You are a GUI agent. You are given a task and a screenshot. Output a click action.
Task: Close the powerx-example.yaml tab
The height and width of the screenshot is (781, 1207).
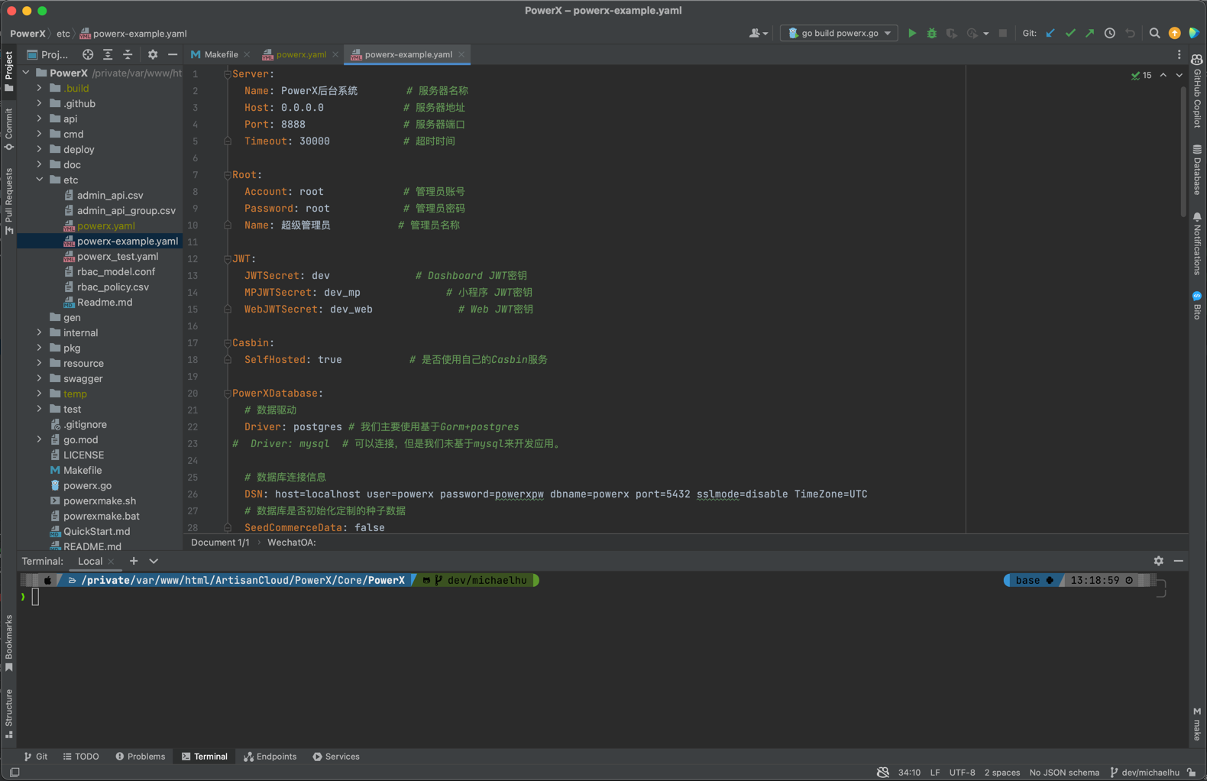pos(461,54)
